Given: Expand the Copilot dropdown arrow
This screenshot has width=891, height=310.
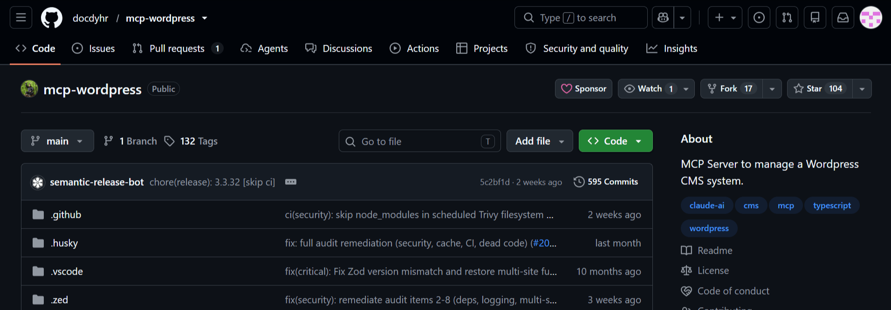Looking at the screenshot, I should coord(682,18).
